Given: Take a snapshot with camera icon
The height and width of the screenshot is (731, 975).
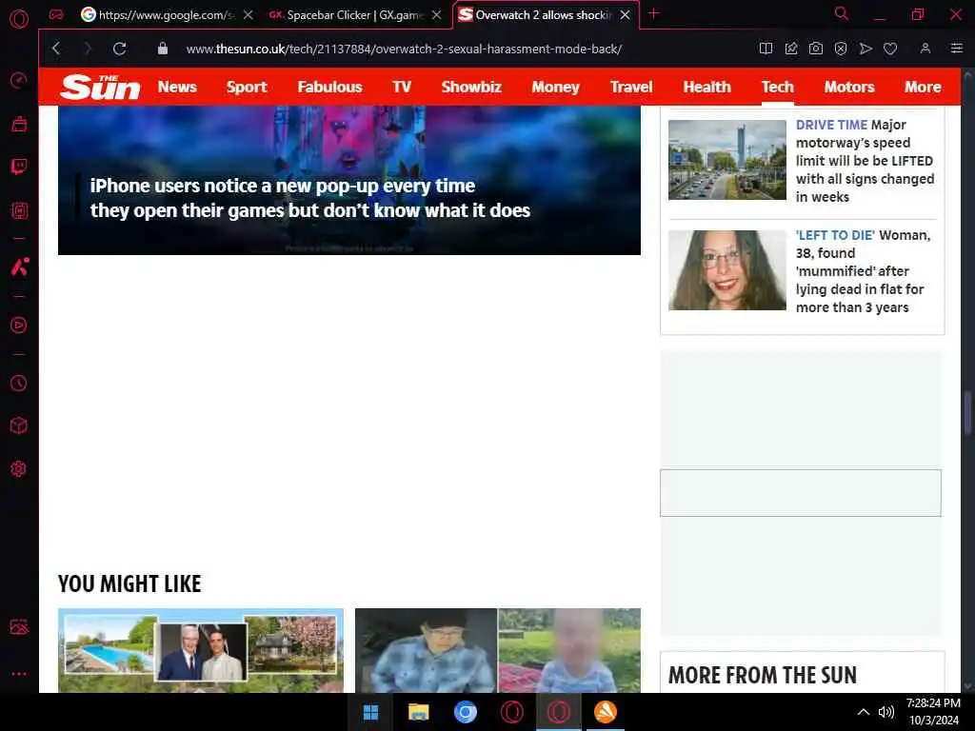Looking at the screenshot, I should coord(816,49).
